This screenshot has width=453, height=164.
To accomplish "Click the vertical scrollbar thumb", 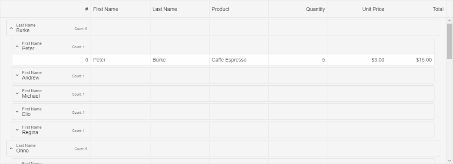I will coord(449,41).
